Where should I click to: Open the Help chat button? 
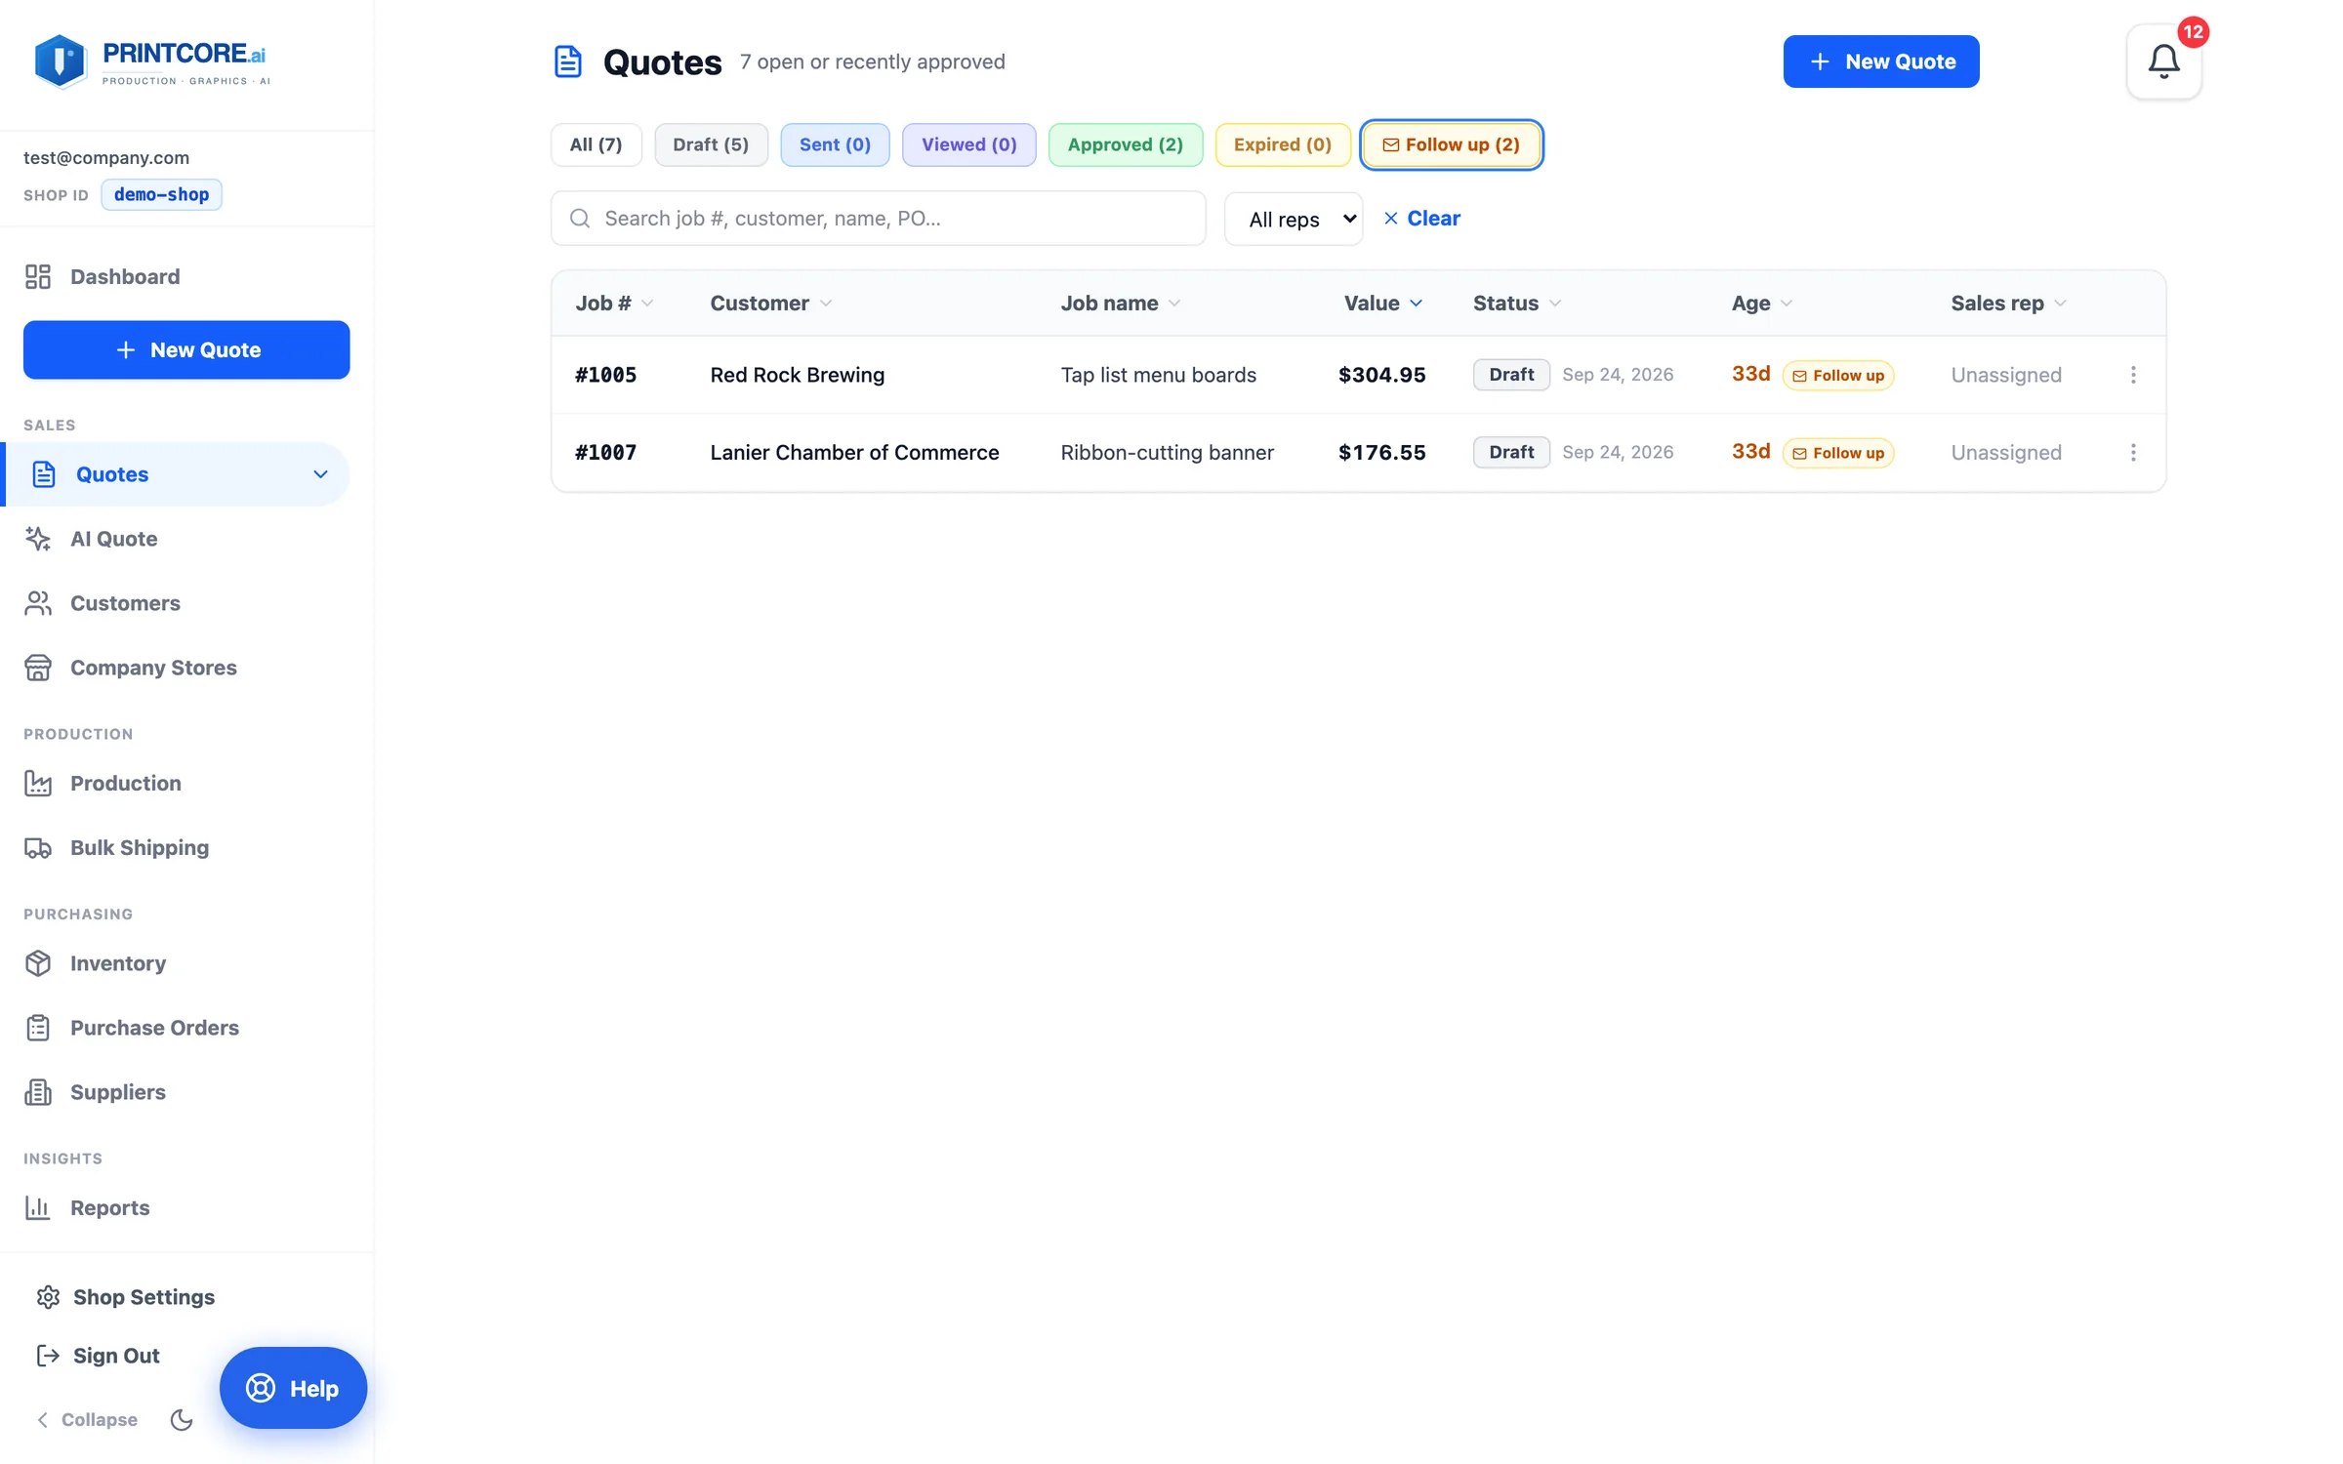point(293,1388)
